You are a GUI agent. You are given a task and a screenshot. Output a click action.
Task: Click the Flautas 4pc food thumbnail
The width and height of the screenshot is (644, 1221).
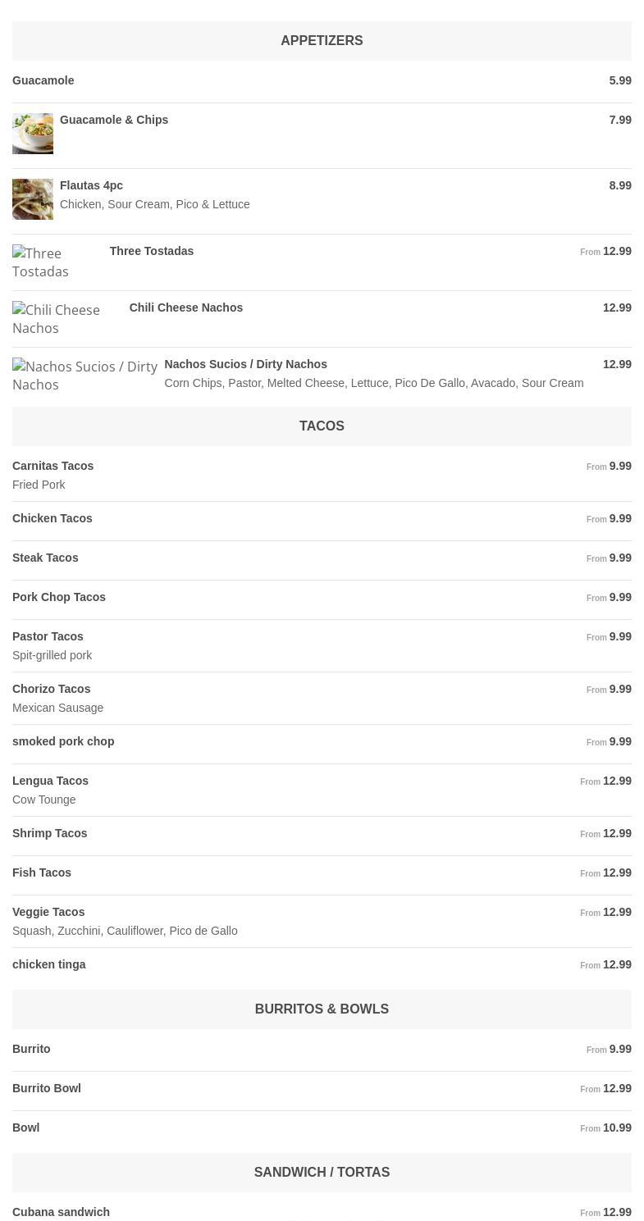pos(33,199)
